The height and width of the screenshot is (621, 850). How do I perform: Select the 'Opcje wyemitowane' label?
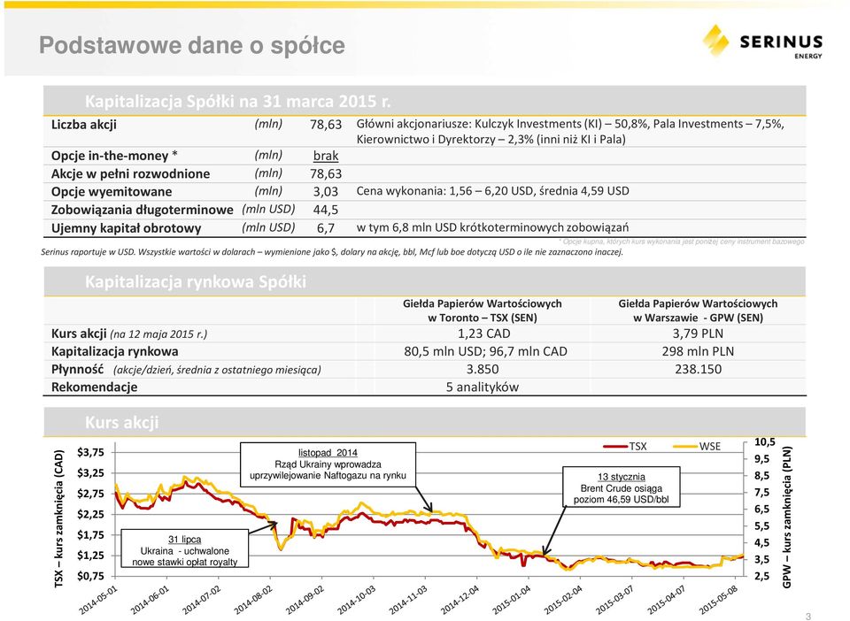(112, 192)
